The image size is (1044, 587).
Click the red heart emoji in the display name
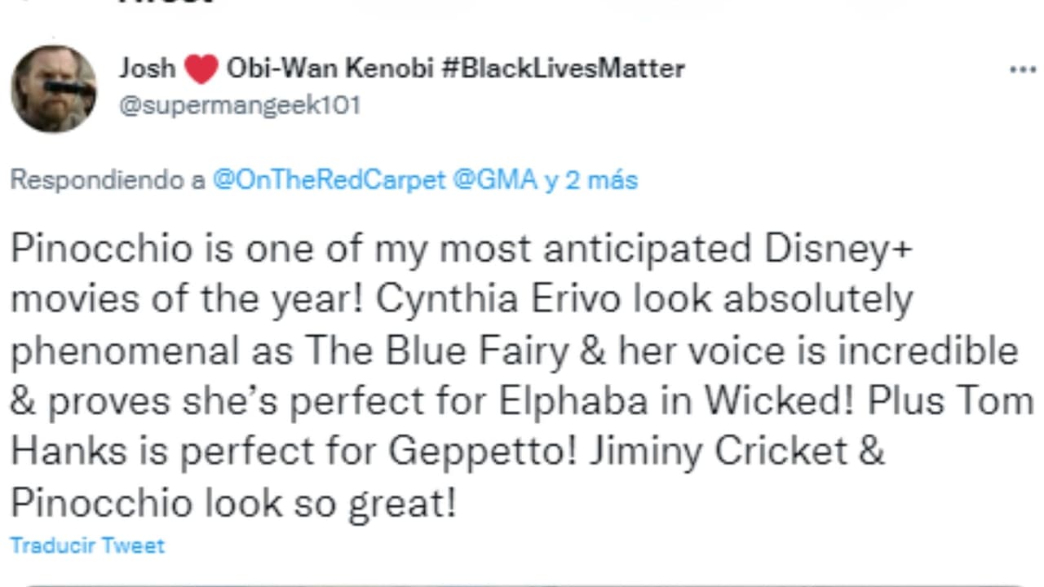click(201, 69)
